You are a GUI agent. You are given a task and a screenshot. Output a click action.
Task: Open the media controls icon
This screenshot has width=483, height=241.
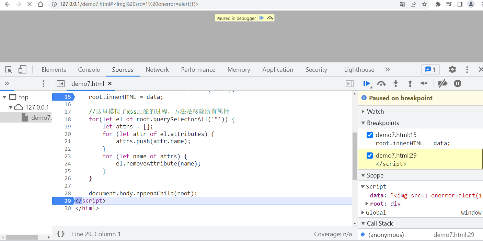[x=449, y=4]
